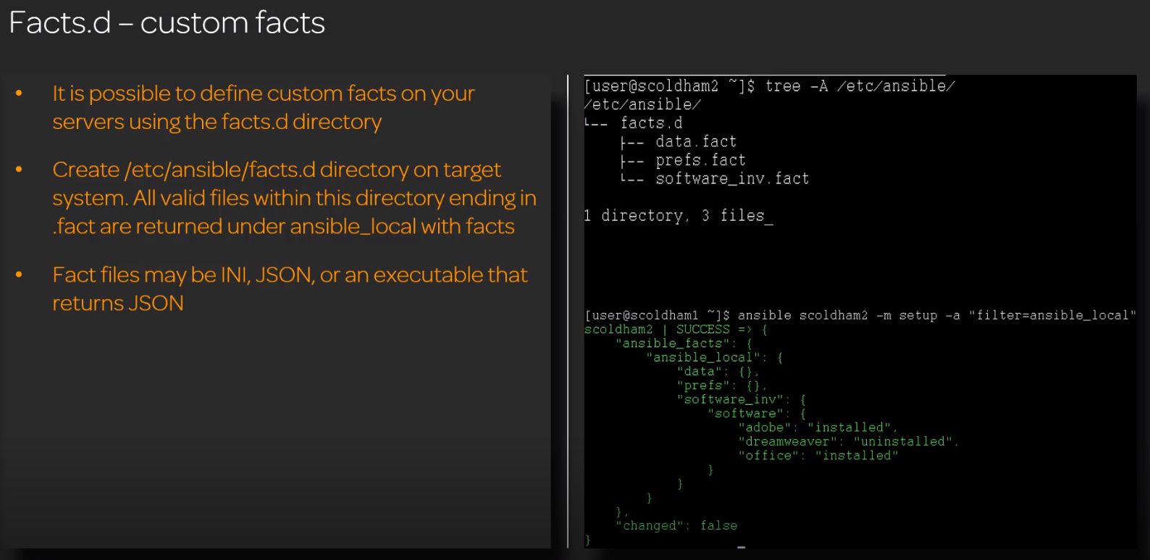Click the "office": "installed" entry
This screenshot has height=560, width=1150.
click(x=818, y=456)
